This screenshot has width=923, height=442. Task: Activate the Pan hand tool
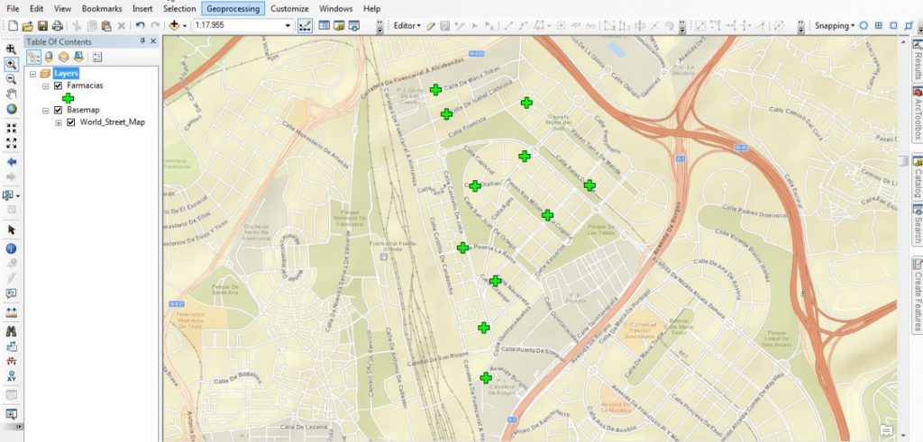click(x=12, y=94)
